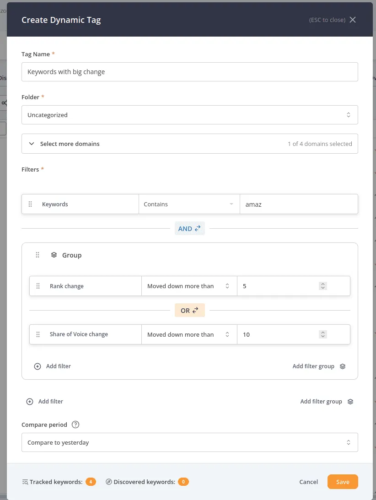Click the amaz keyword value field
The width and height of the screenshot is (376, 500).
pos(299,204)
